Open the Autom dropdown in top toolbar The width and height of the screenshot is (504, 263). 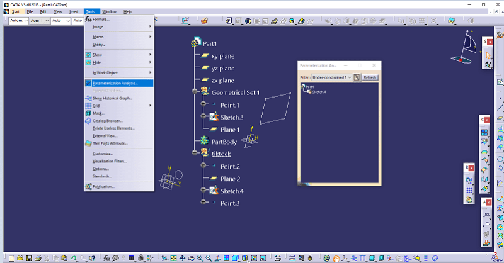(x=19, y=21)
